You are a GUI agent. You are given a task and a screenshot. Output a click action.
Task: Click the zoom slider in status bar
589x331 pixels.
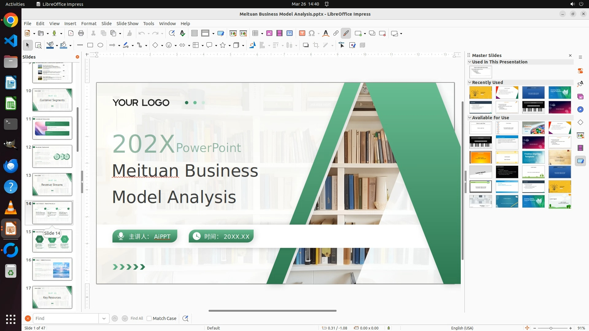(551, 328)
